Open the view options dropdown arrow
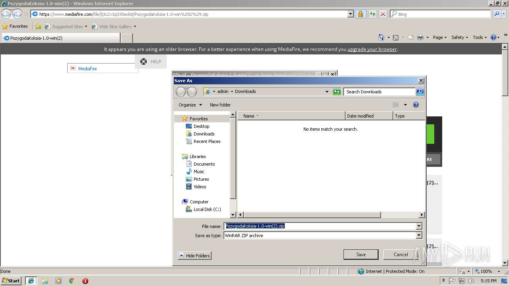 point(405,105)
